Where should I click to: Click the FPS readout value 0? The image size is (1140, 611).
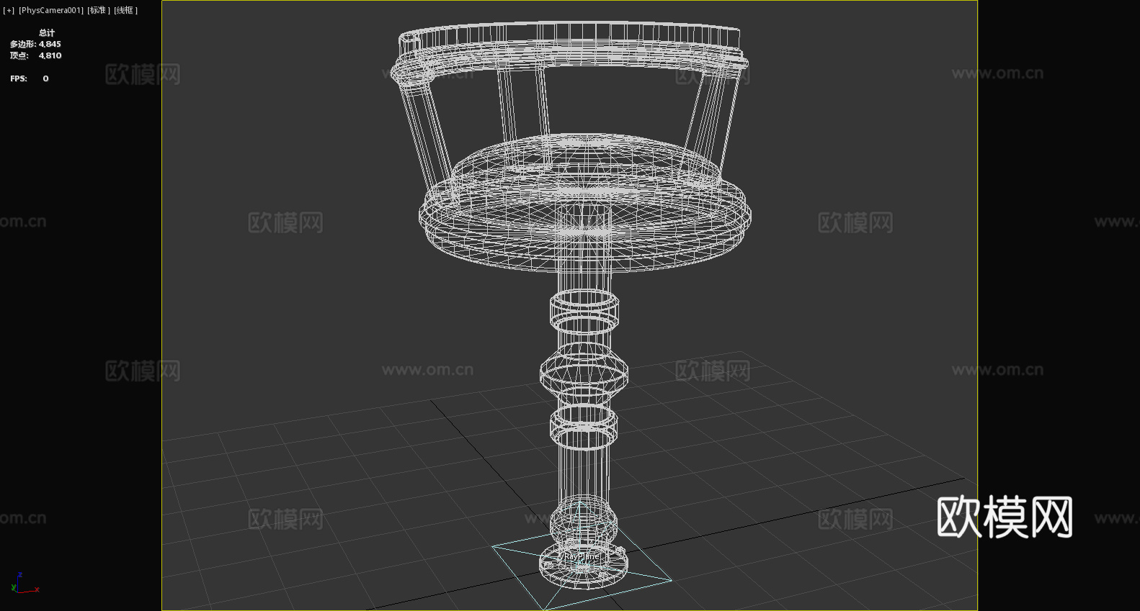(x=45, y=78)
